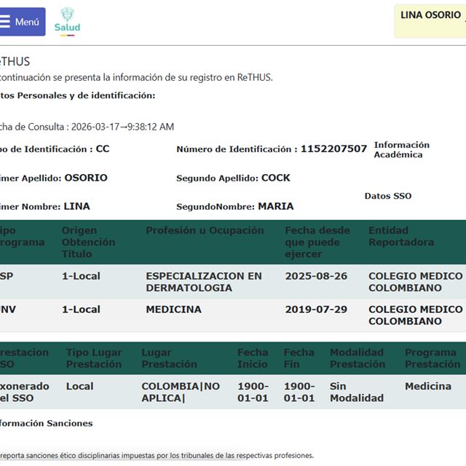Click the Entidad Reportadora column header
Viewport: 466px width, 466px height.
[401, 236]
